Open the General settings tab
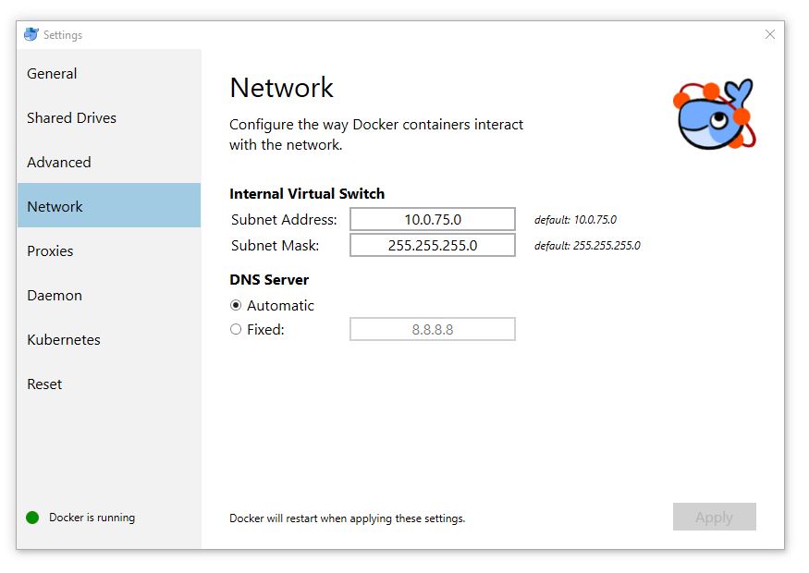This screenshot has height=573, width=809. 109,73
